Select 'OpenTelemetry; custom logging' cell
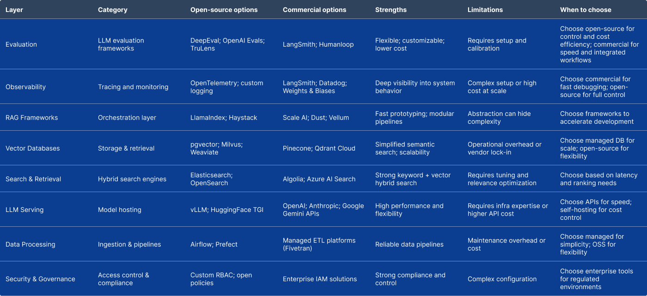Screen dimensions: 647x296 tap(226, 87)
